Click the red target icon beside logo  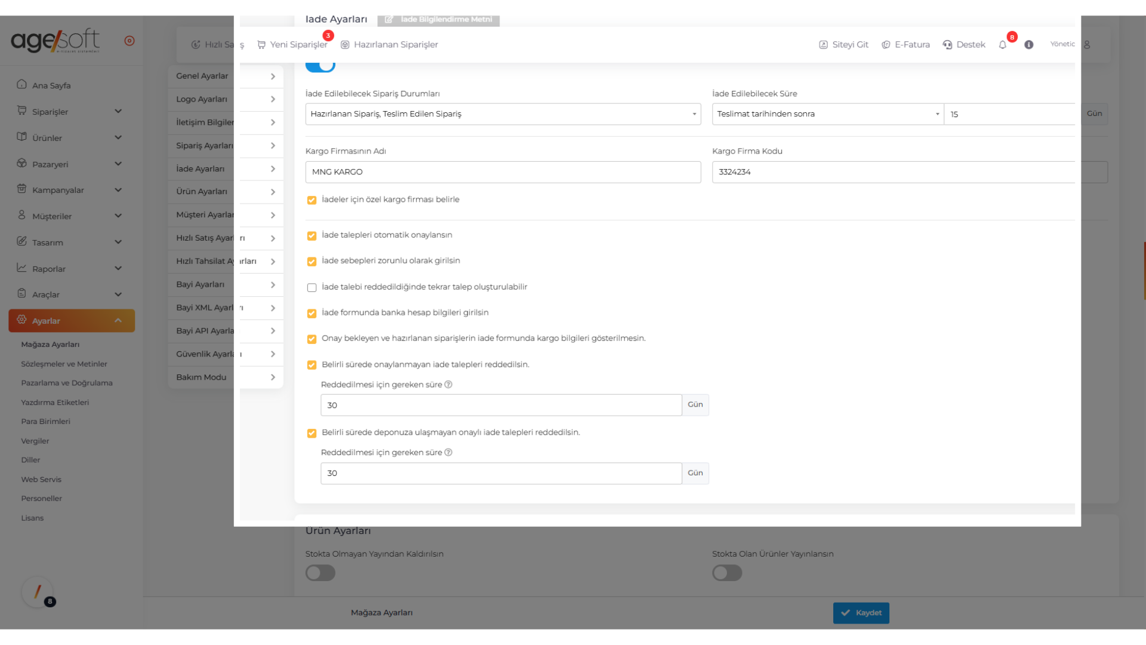[x=130, y=41]
